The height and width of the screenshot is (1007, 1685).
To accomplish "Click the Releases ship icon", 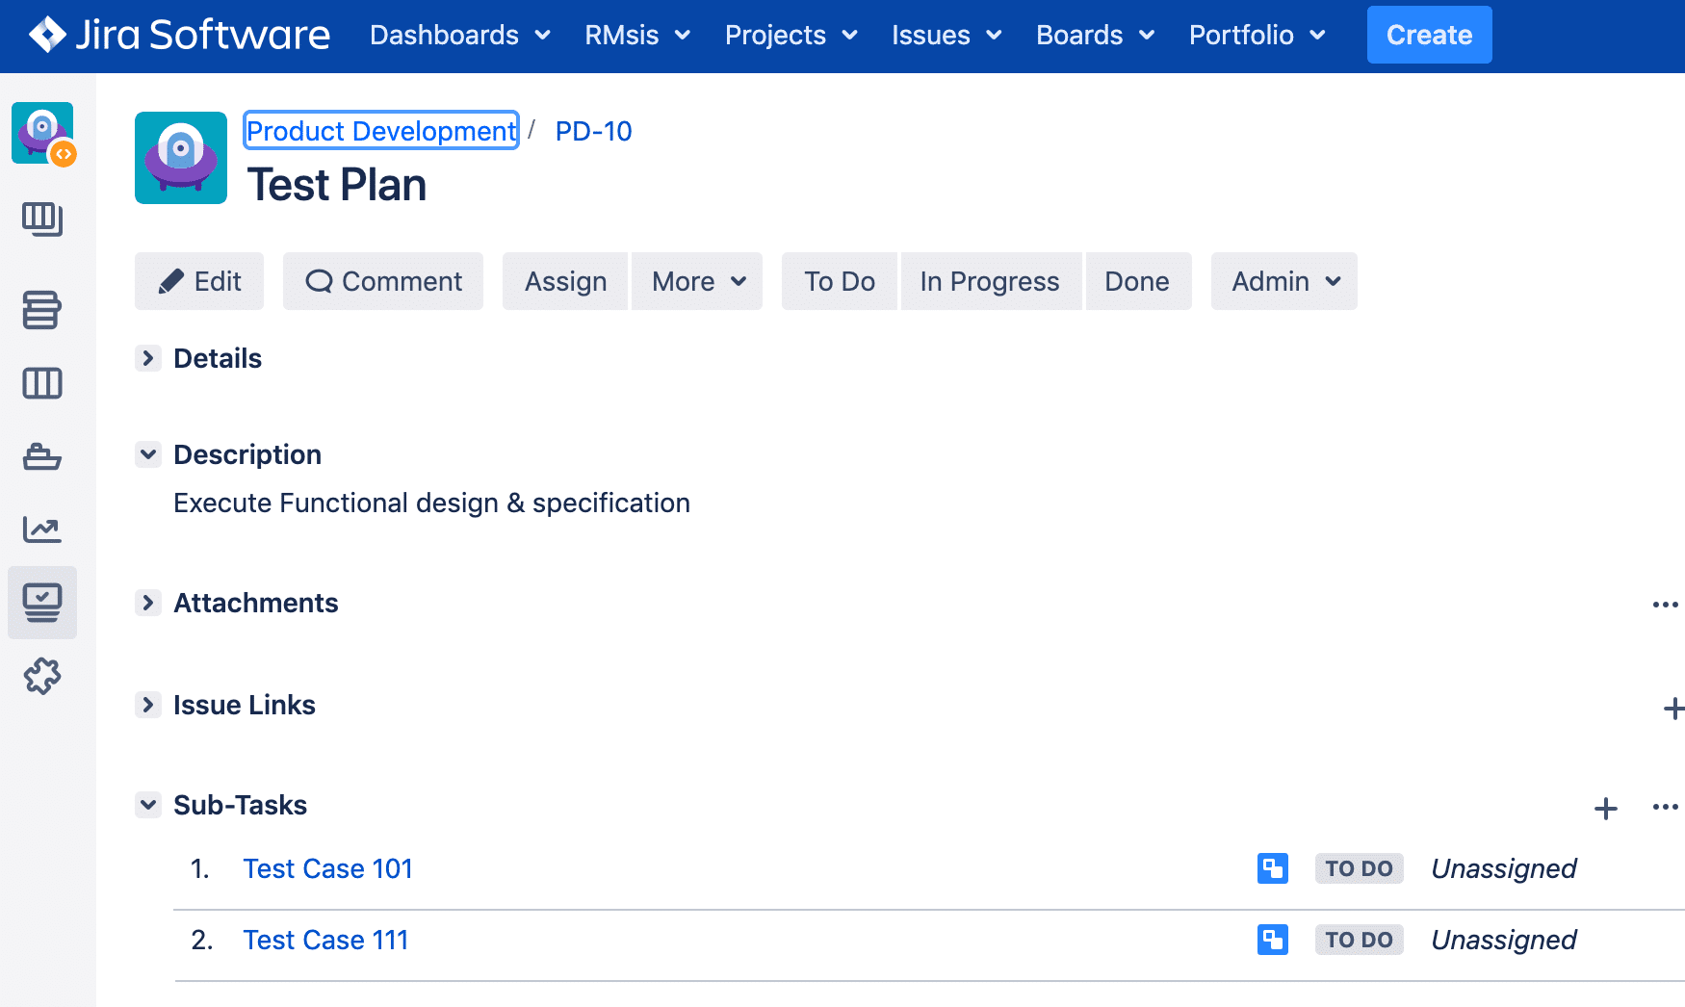I will pos(42,457).
